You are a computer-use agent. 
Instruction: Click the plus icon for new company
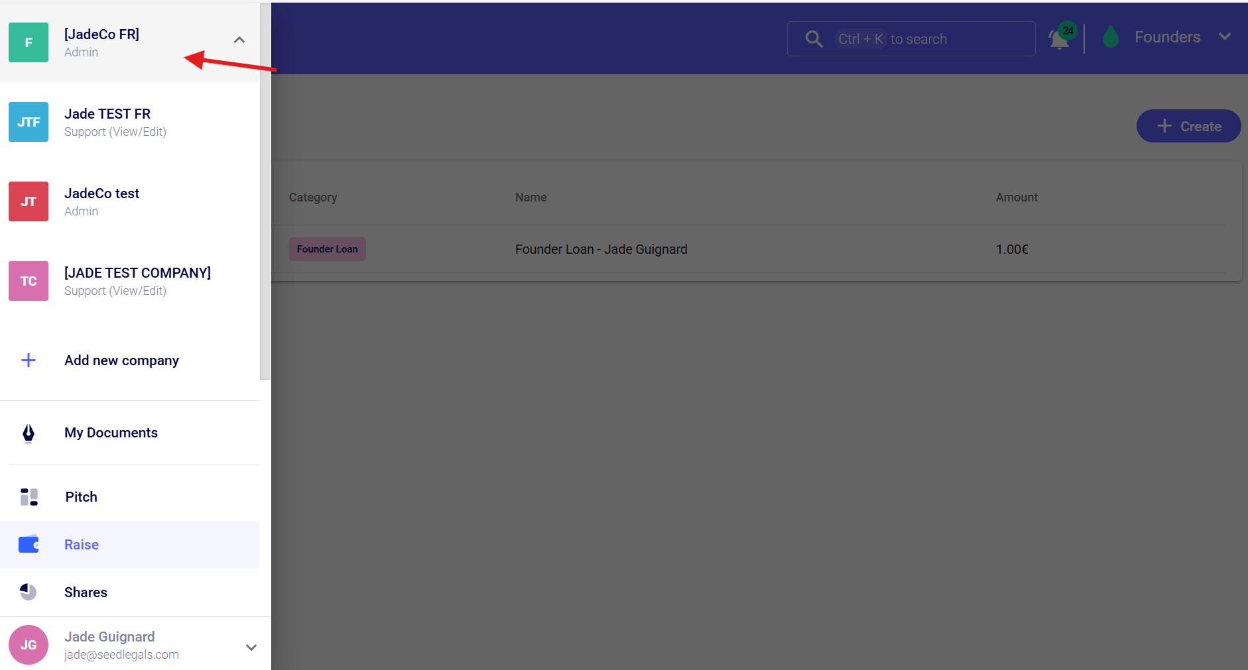coord(29,361)
